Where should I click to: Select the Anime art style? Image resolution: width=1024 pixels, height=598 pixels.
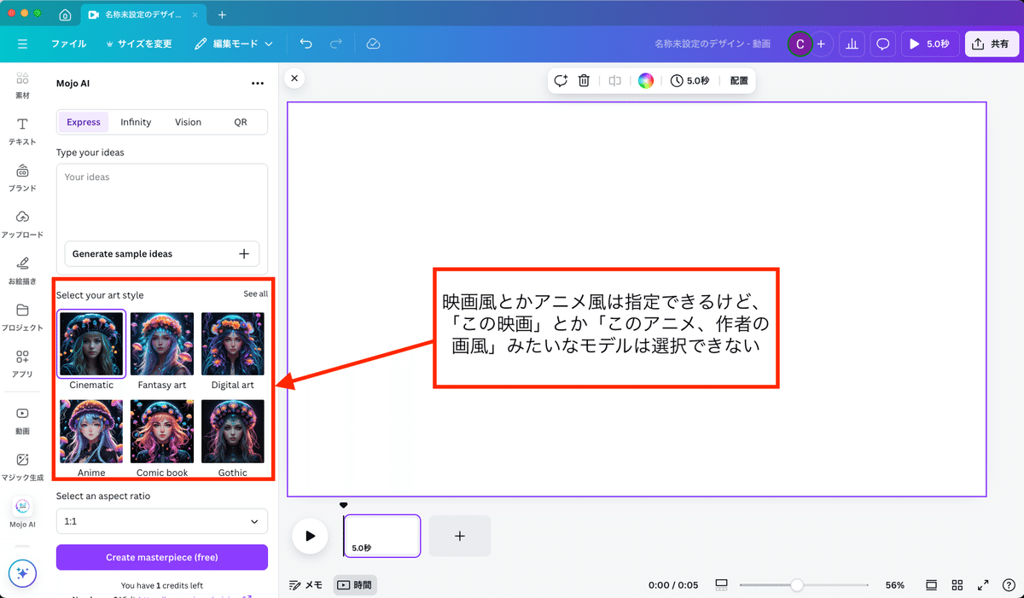tap(91, 432)
